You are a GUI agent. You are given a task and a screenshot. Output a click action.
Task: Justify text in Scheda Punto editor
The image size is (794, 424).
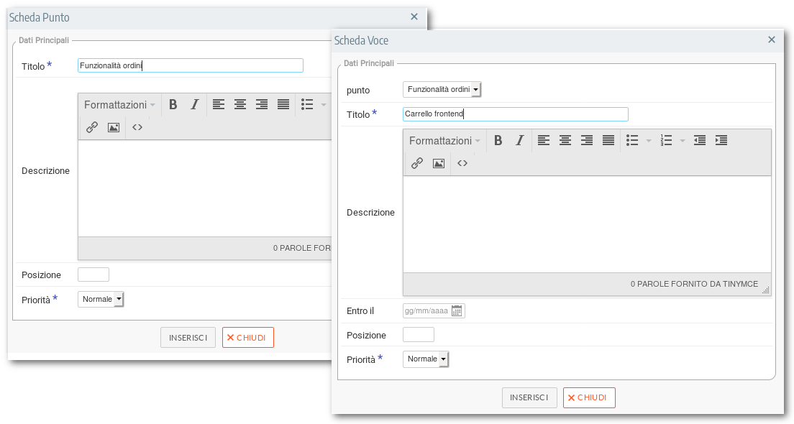[283, 105]
